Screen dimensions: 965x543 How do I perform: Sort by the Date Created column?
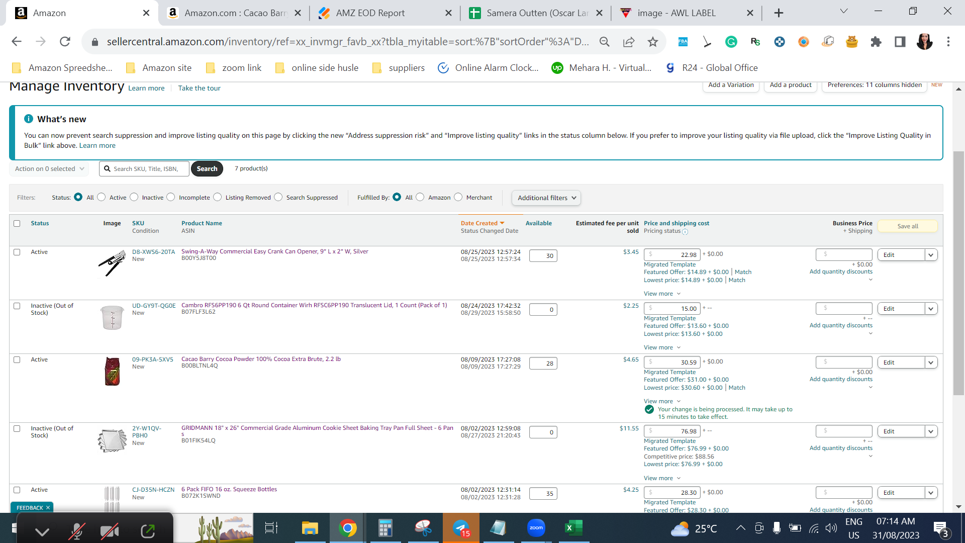point(482,223)
